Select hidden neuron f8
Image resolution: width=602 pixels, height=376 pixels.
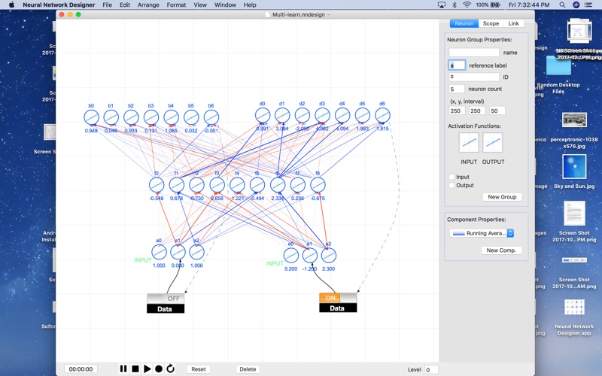tap(318, 185)
